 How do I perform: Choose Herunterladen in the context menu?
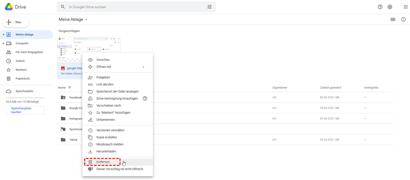click(106, 151)
